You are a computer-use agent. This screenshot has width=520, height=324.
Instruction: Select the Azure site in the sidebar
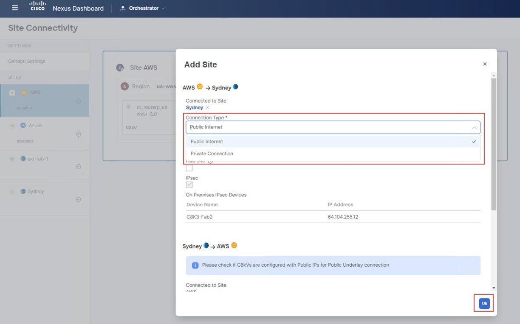pos(45,134)
